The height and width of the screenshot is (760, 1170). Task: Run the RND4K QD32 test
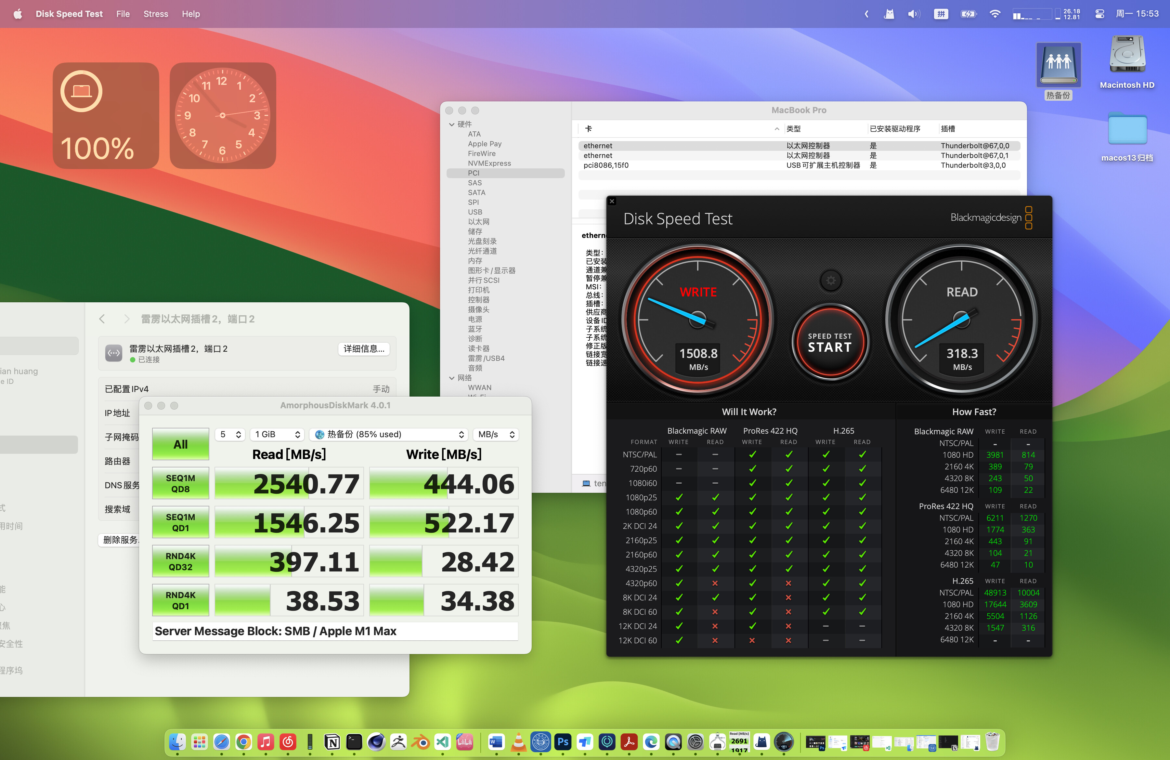180,561
